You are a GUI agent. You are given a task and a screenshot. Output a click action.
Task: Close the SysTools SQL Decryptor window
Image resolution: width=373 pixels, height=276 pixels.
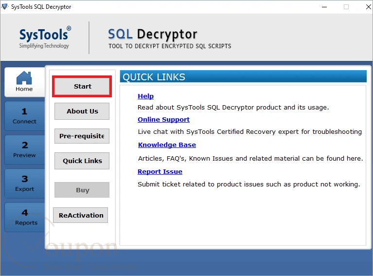click(368, 7)
